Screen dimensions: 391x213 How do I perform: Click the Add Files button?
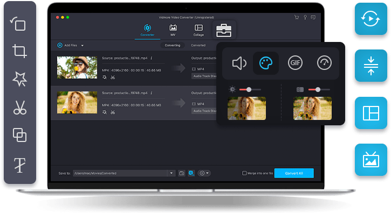(x=67, y=45)
